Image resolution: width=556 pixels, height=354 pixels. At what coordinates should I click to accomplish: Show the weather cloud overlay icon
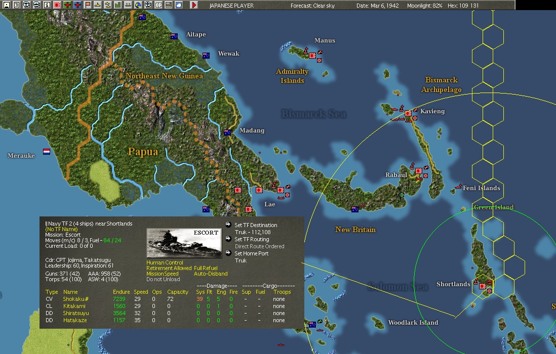(x=179, y=5)
